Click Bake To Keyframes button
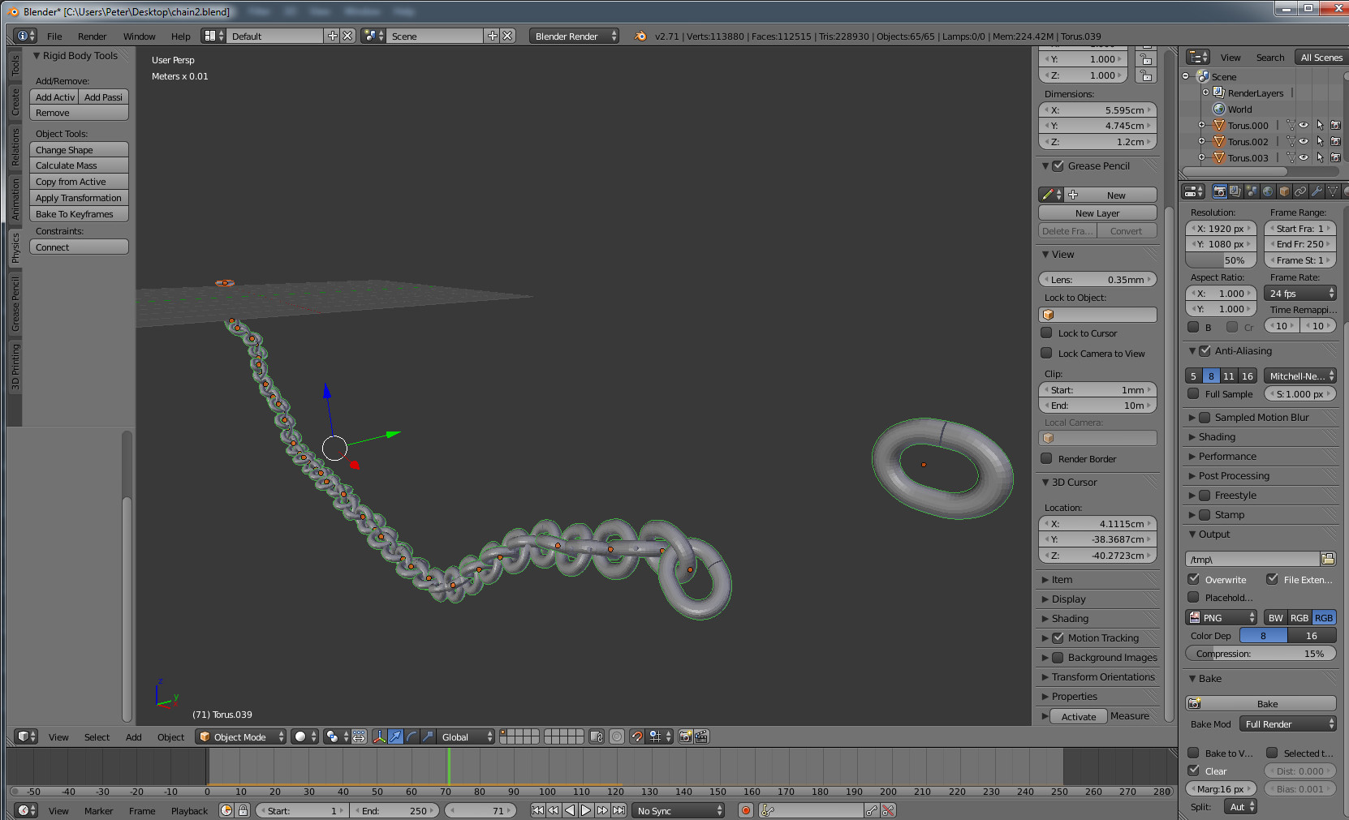The height and width of the screenshot is (820, 1349). click(x=79, y=214)
